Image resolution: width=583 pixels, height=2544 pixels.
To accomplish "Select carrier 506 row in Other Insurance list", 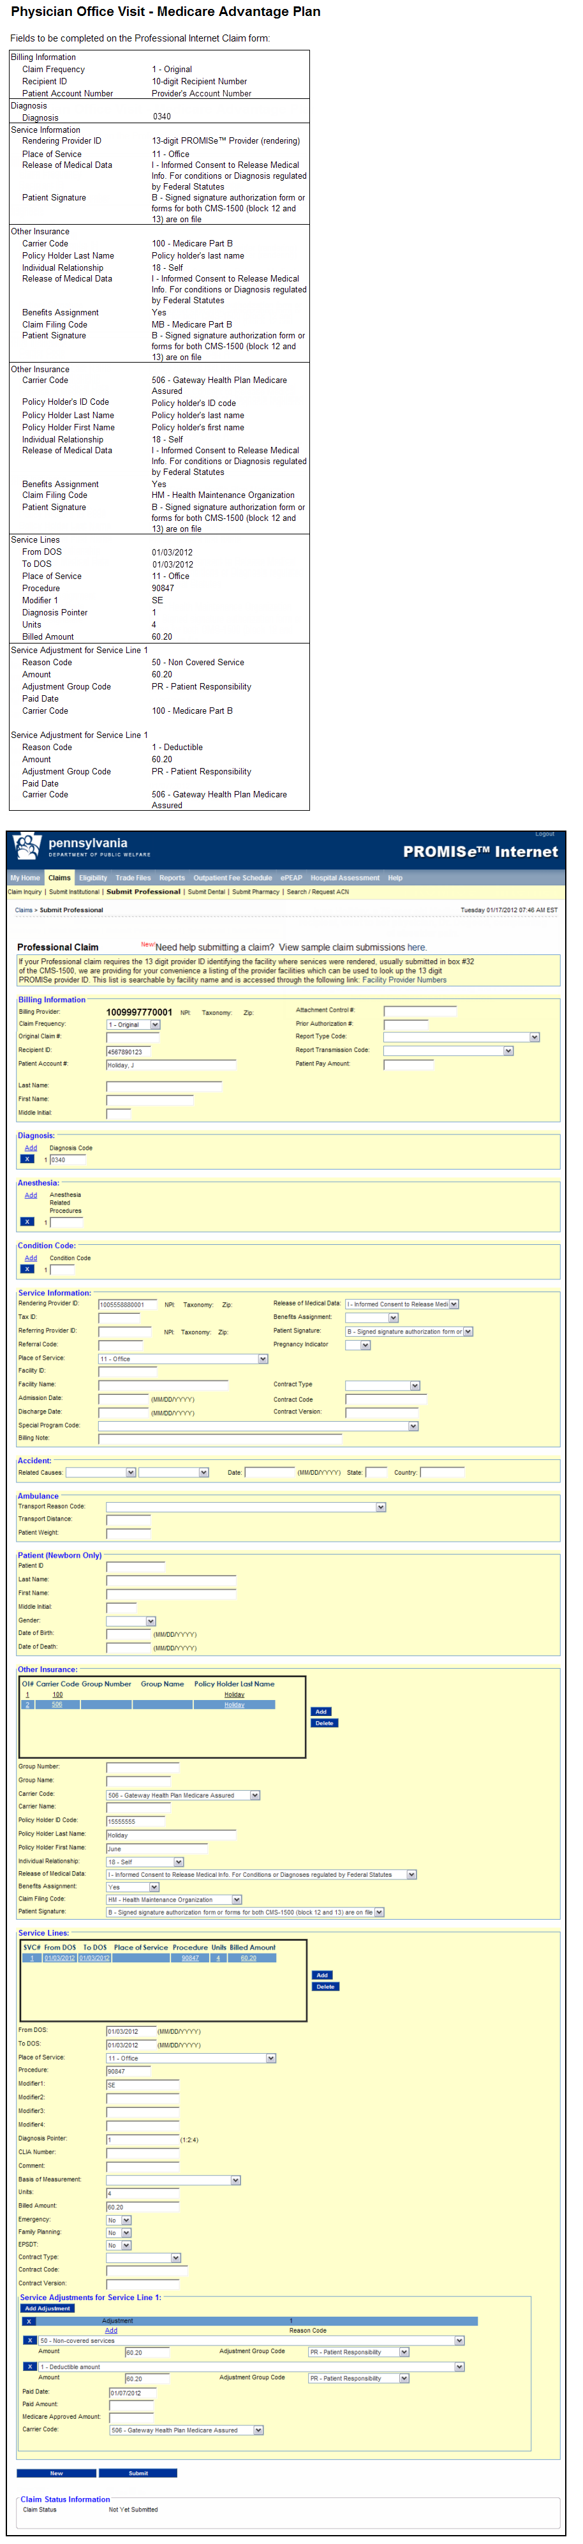I will tap(57, 1705).
